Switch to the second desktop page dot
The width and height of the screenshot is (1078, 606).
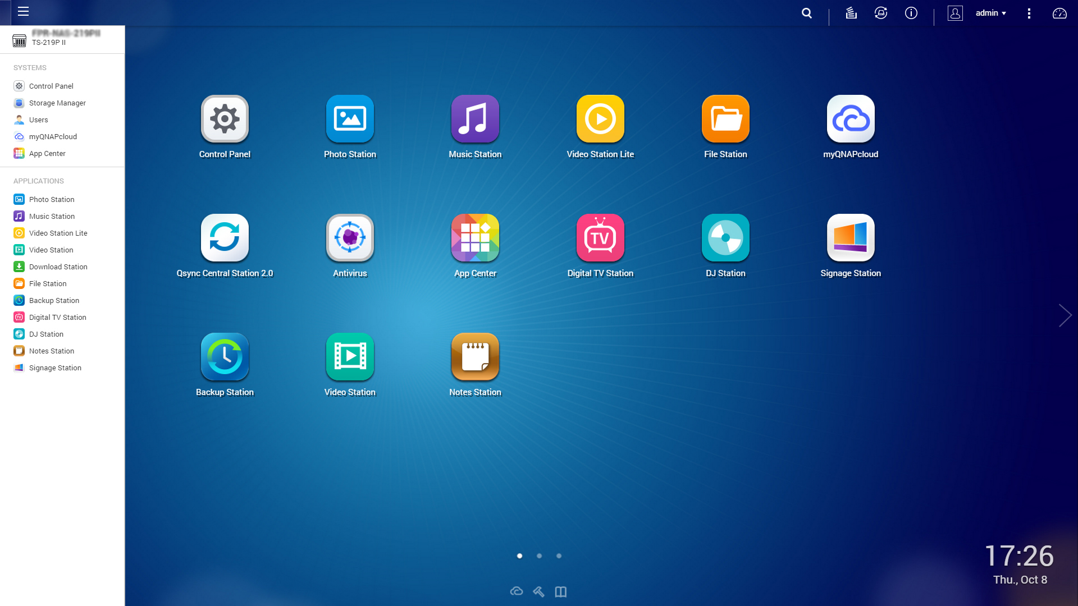(x=539, y=556)
